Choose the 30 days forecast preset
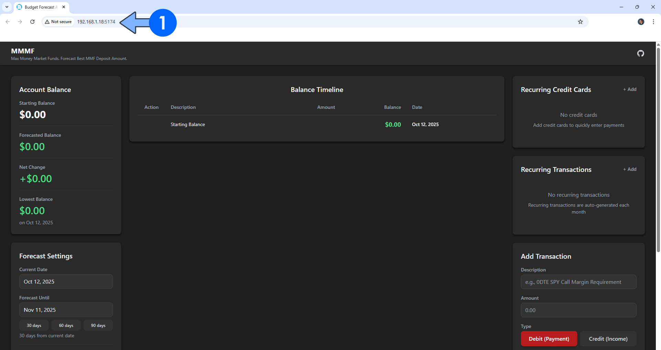 34,325
